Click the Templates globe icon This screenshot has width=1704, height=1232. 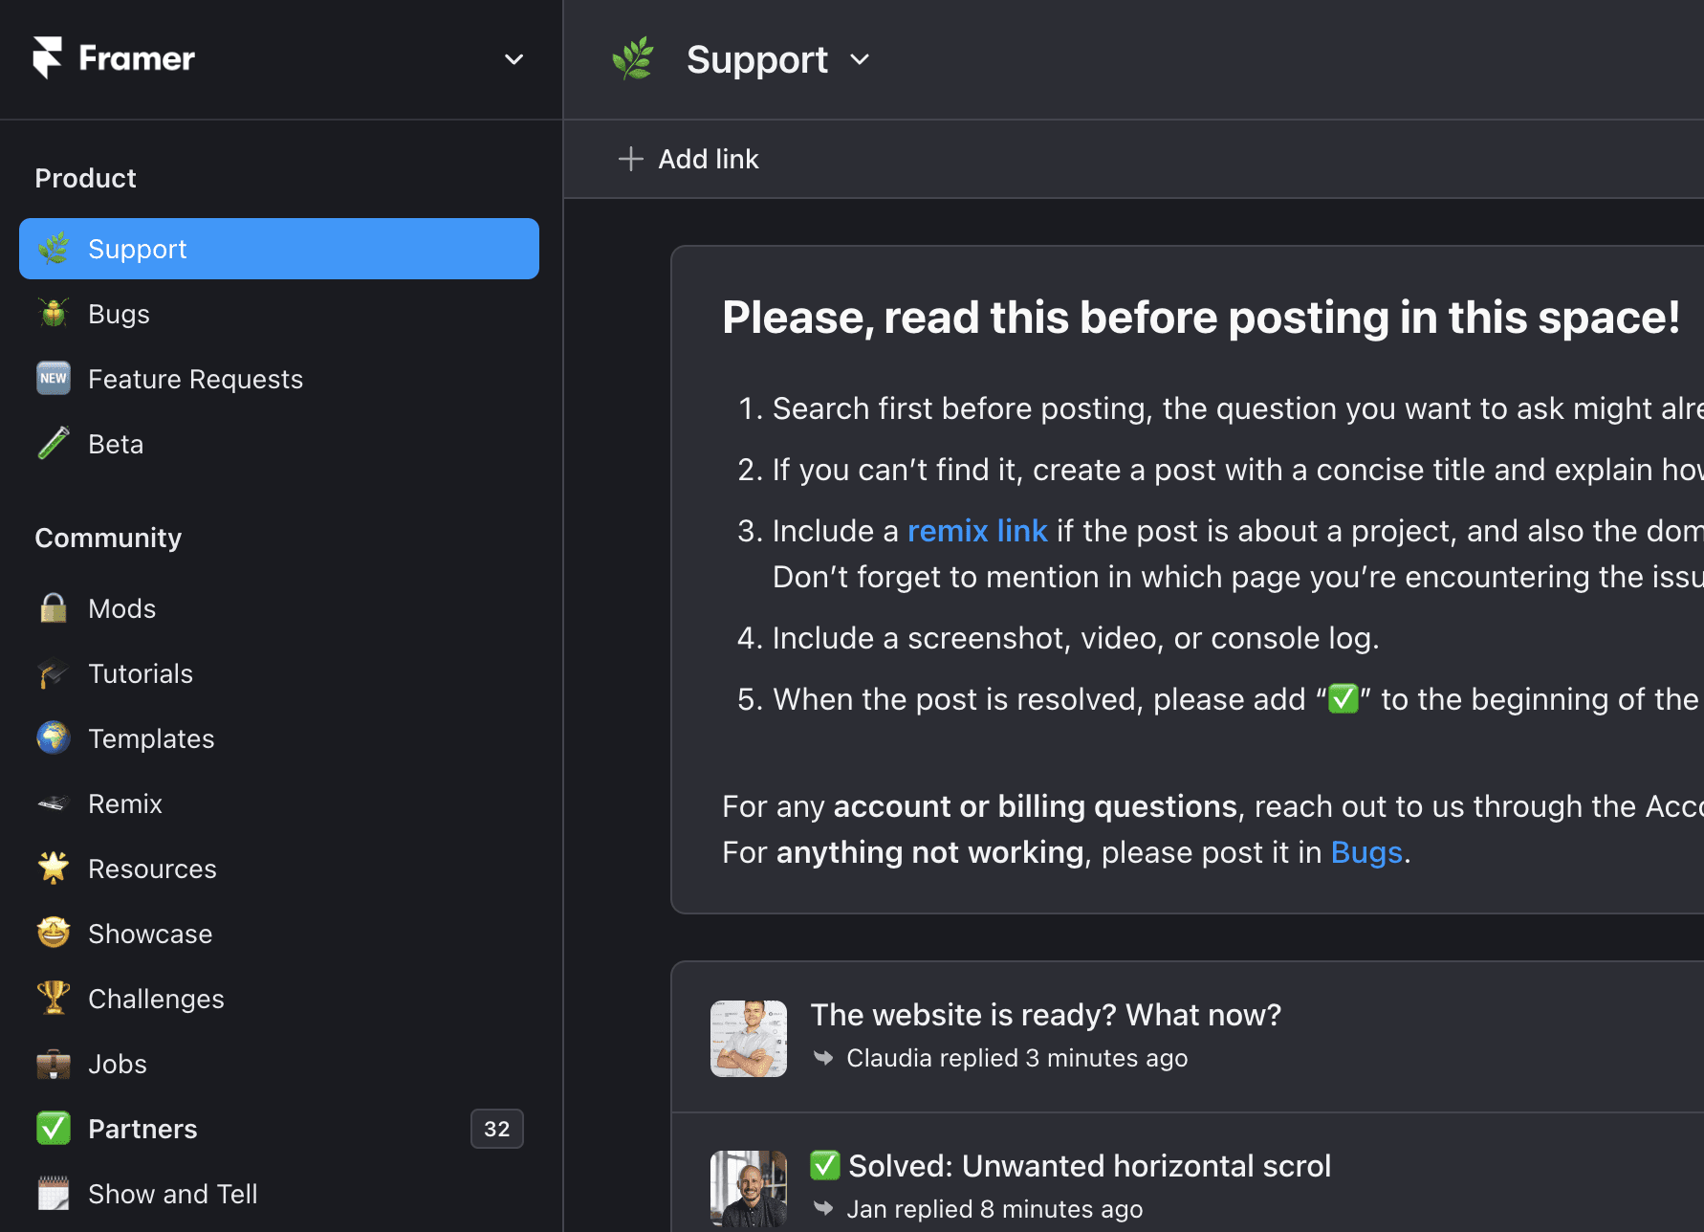pos(54,738)
